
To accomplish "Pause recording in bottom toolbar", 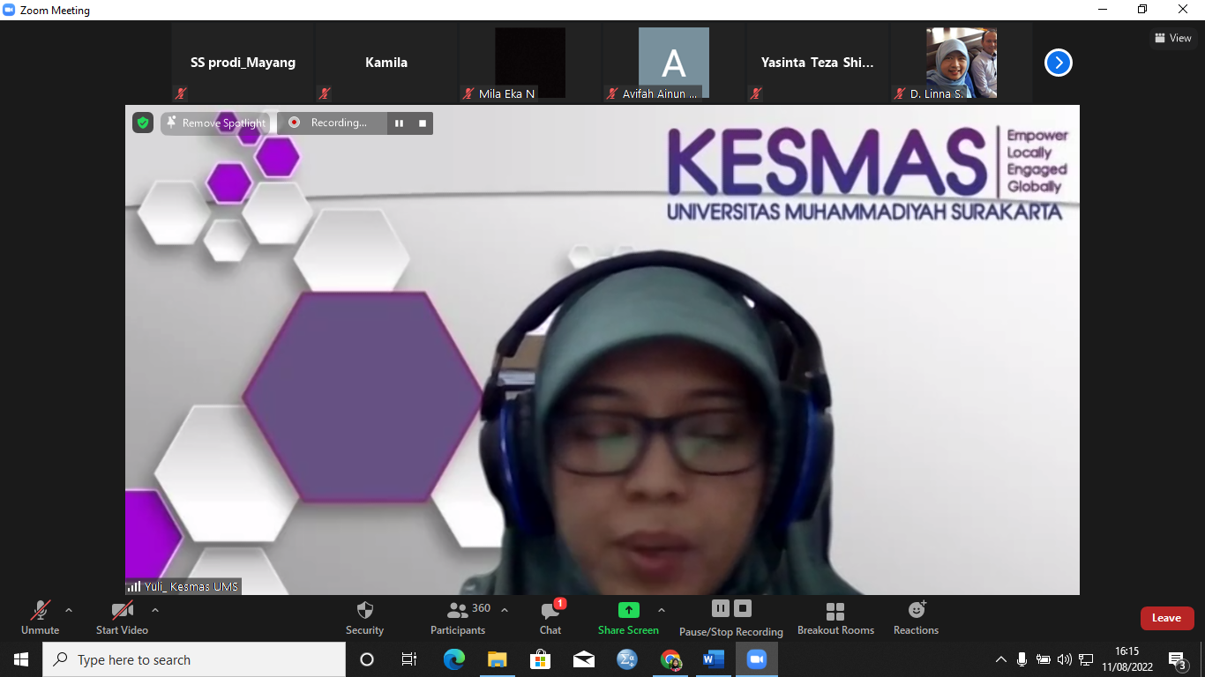I will point(721,608).
